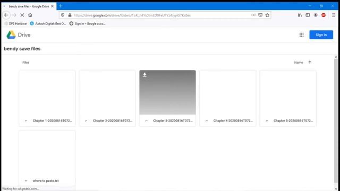Click the forward navigation arrow
The image size is (340, 191).
[14, 15]
